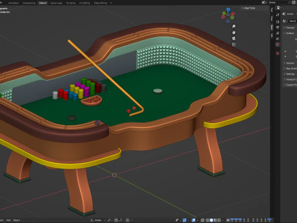Image resolution: width=297 pixels, height=223 pixels.
Task: Open the Scene properties tab icon
Action: [x=278, y=38]
